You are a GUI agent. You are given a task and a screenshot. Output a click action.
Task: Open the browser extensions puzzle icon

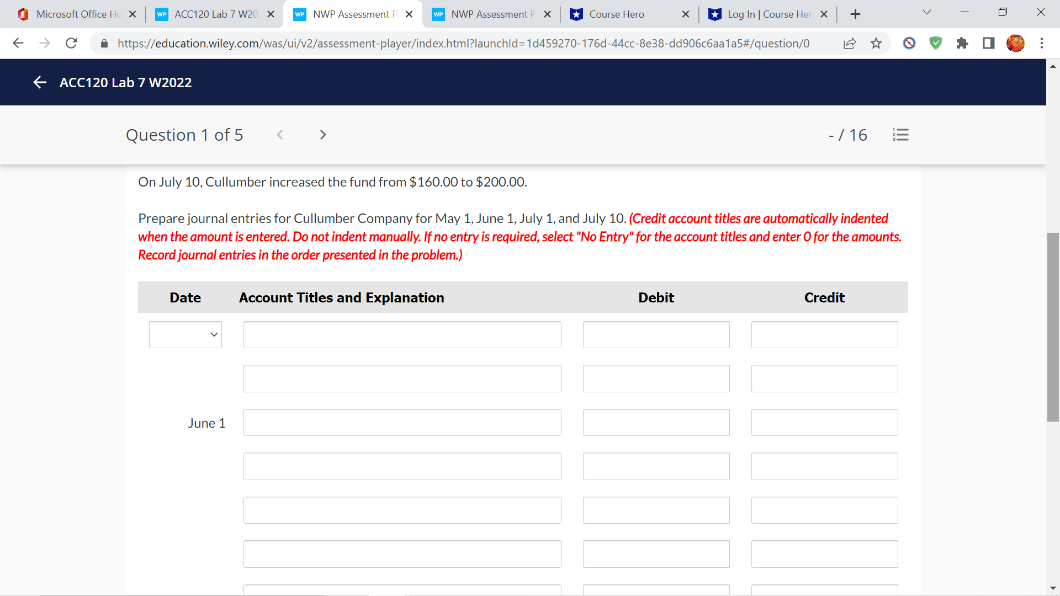pyautogui.click(x=962, y=43)
